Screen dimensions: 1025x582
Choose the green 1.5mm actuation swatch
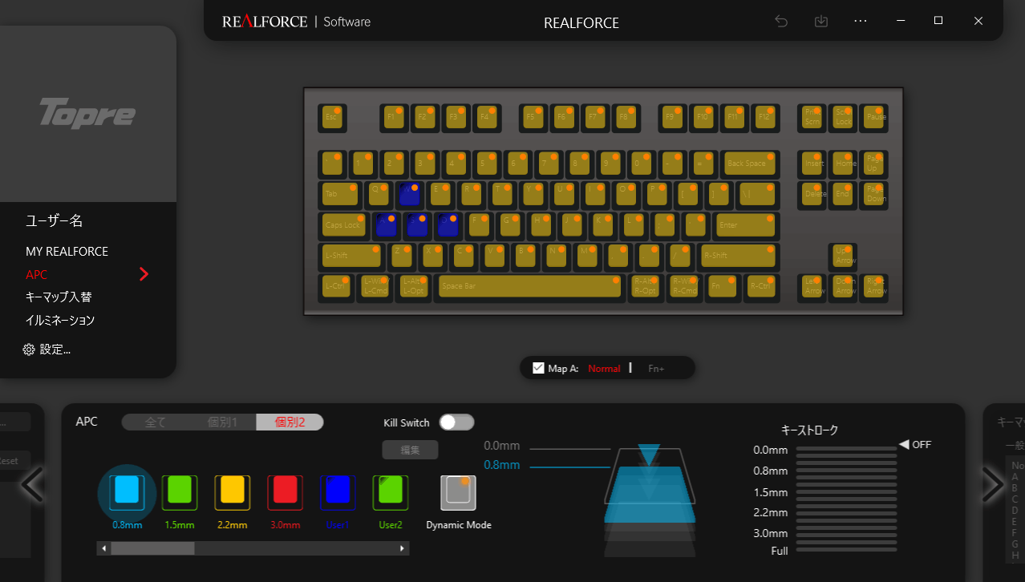coord(180,493)
